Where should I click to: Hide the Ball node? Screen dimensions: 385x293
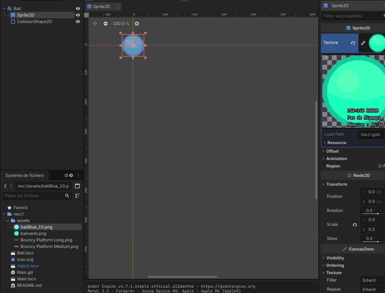78,9
